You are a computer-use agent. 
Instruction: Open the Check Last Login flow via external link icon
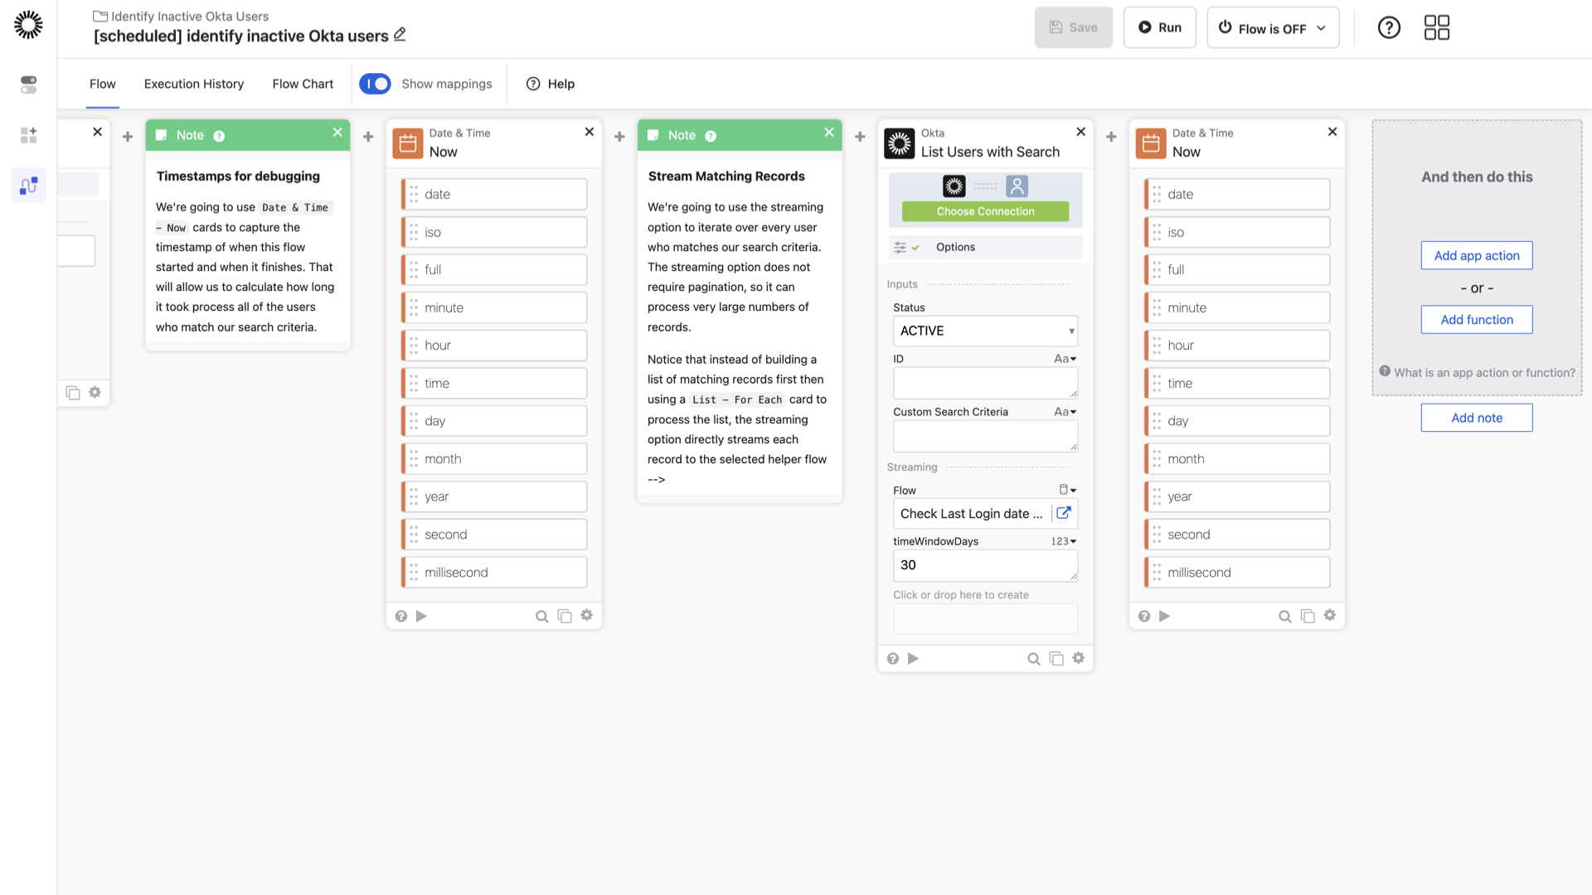(x=1064, y=514)
